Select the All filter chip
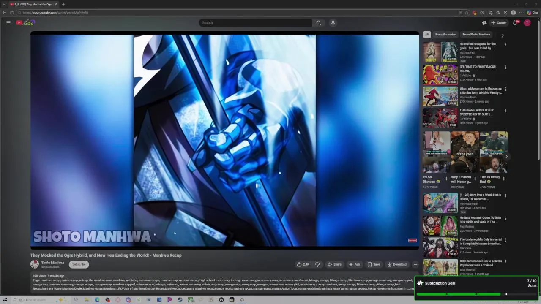The image size is (541, 304). click(427, 35)
